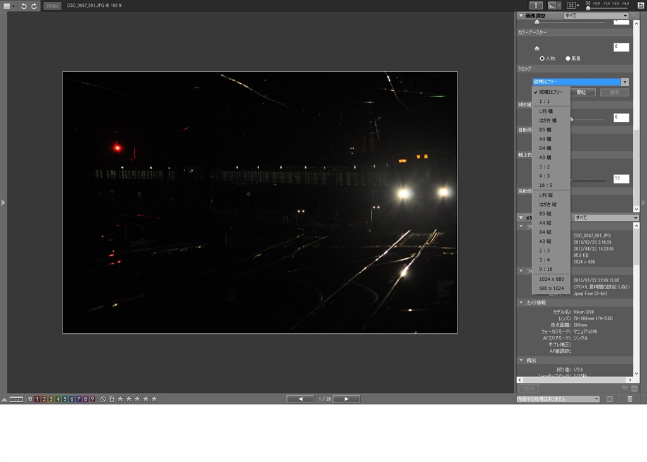The height and width of the screenshot is (462, 647).
Task: Click the 開始 crop button
Action: click(x=581, y=92)
